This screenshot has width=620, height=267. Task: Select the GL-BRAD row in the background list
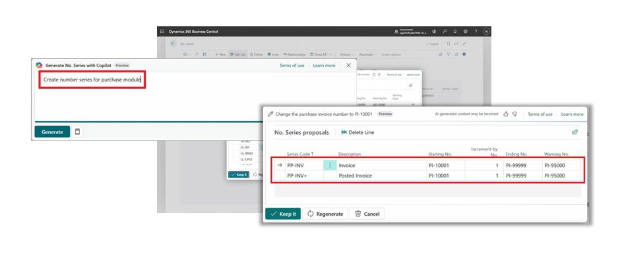[x=245, y=153]
